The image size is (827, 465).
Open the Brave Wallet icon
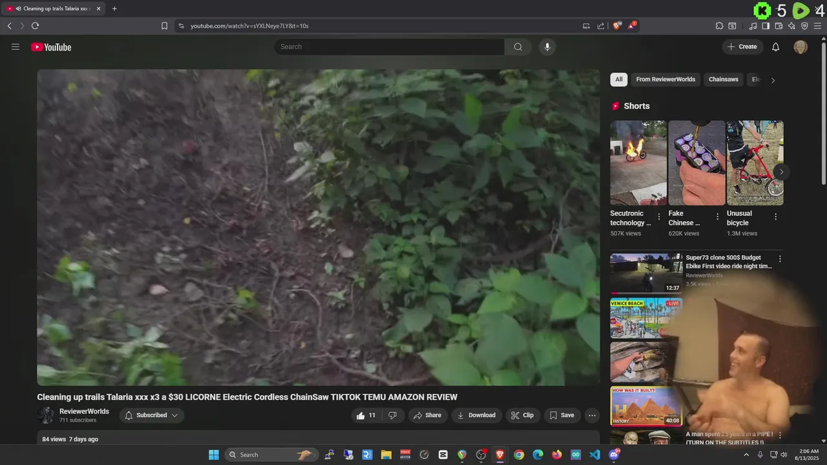coord(779,26)
